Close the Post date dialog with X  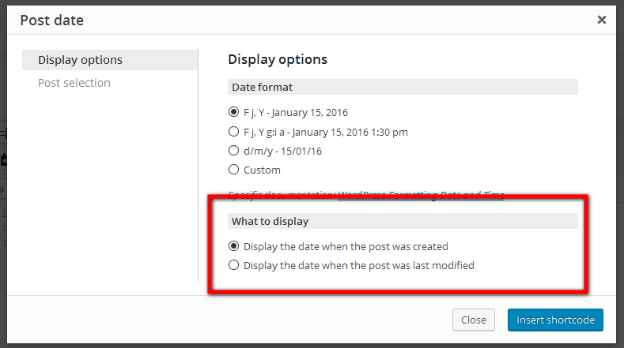601,20
